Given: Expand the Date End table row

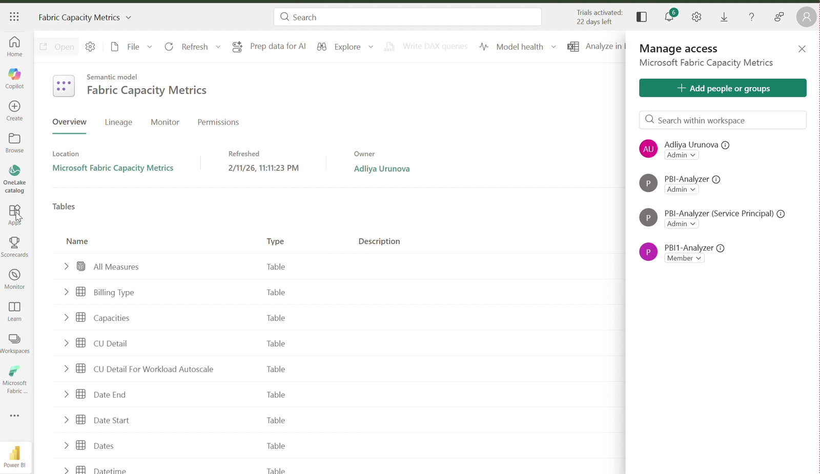Looking at the screenshot, I should tap(66, 394).
